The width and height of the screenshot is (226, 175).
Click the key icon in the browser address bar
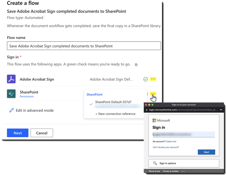point(221,110)
